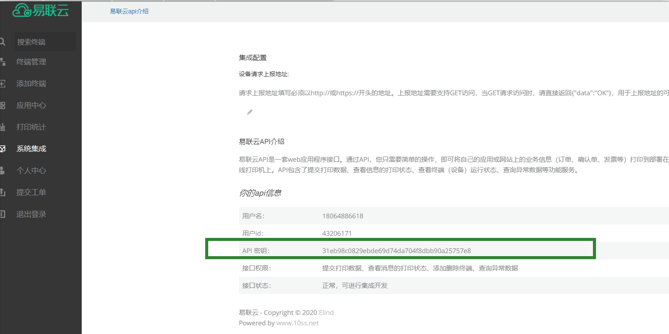Open 添加终端 menu item

(x=31, y=83)
